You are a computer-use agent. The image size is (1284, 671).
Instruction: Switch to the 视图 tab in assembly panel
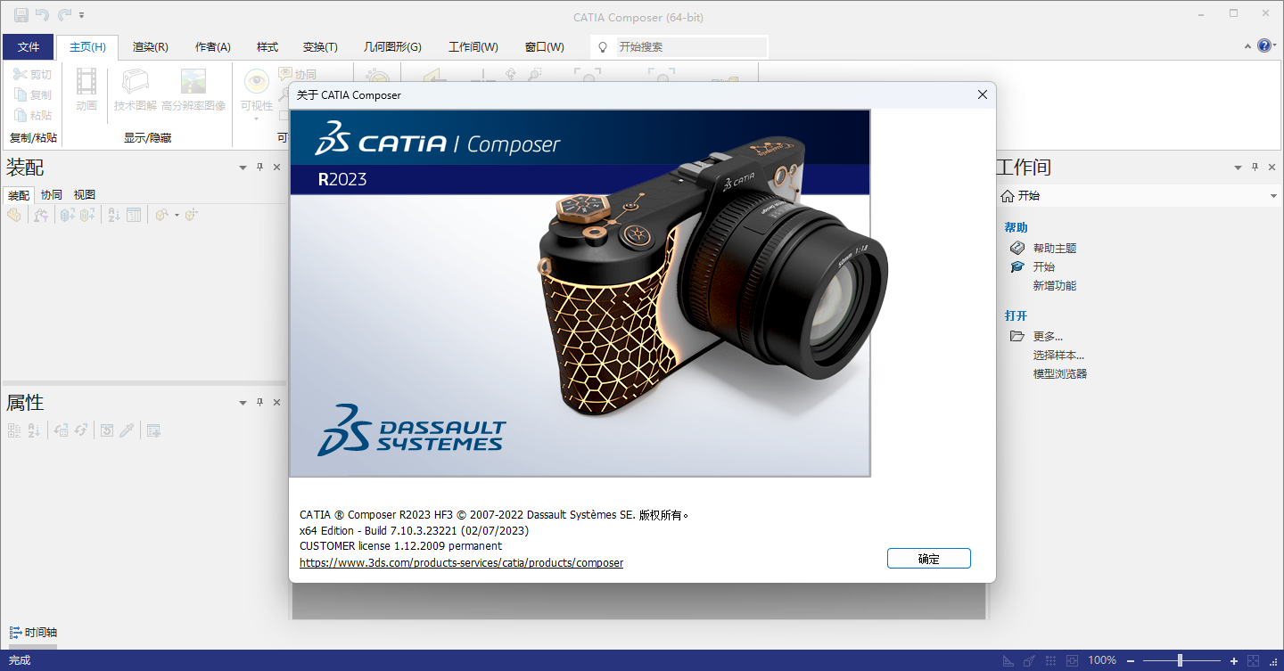pos(85,194)
